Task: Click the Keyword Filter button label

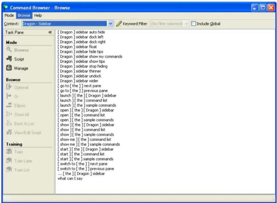Action: pos(135,24)
